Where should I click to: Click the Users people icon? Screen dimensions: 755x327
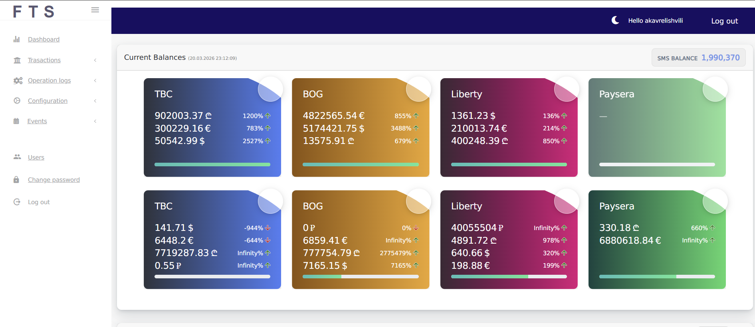17,157
